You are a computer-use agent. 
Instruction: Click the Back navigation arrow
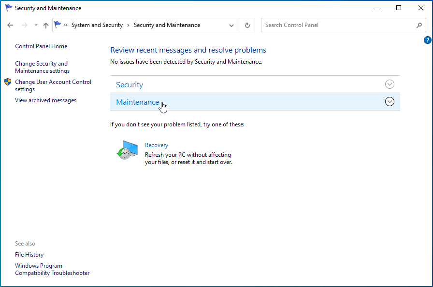(x=10, y=25)
